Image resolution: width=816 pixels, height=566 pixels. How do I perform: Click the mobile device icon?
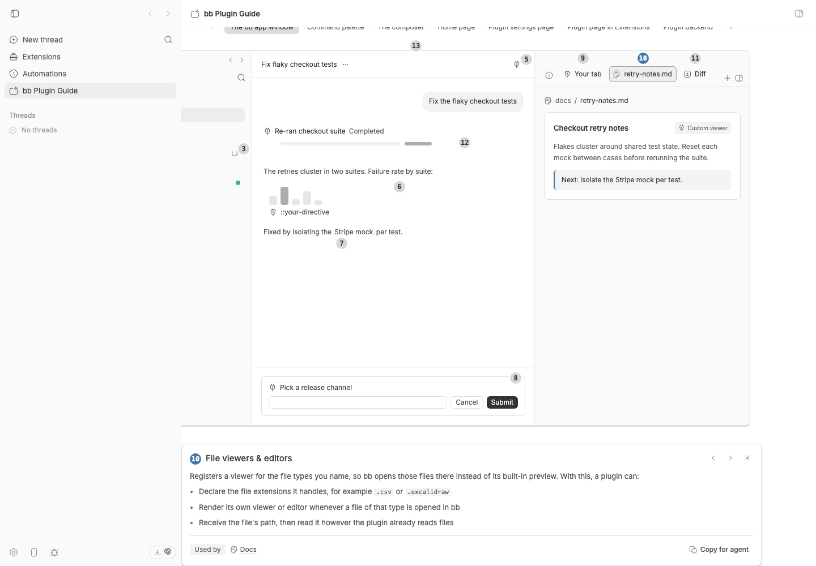point(34,552)
